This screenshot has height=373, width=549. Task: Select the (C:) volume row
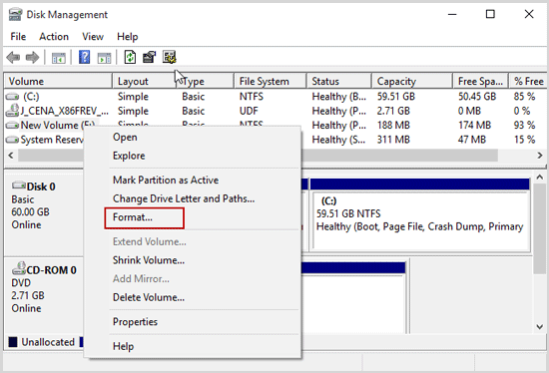click(274, 96)
